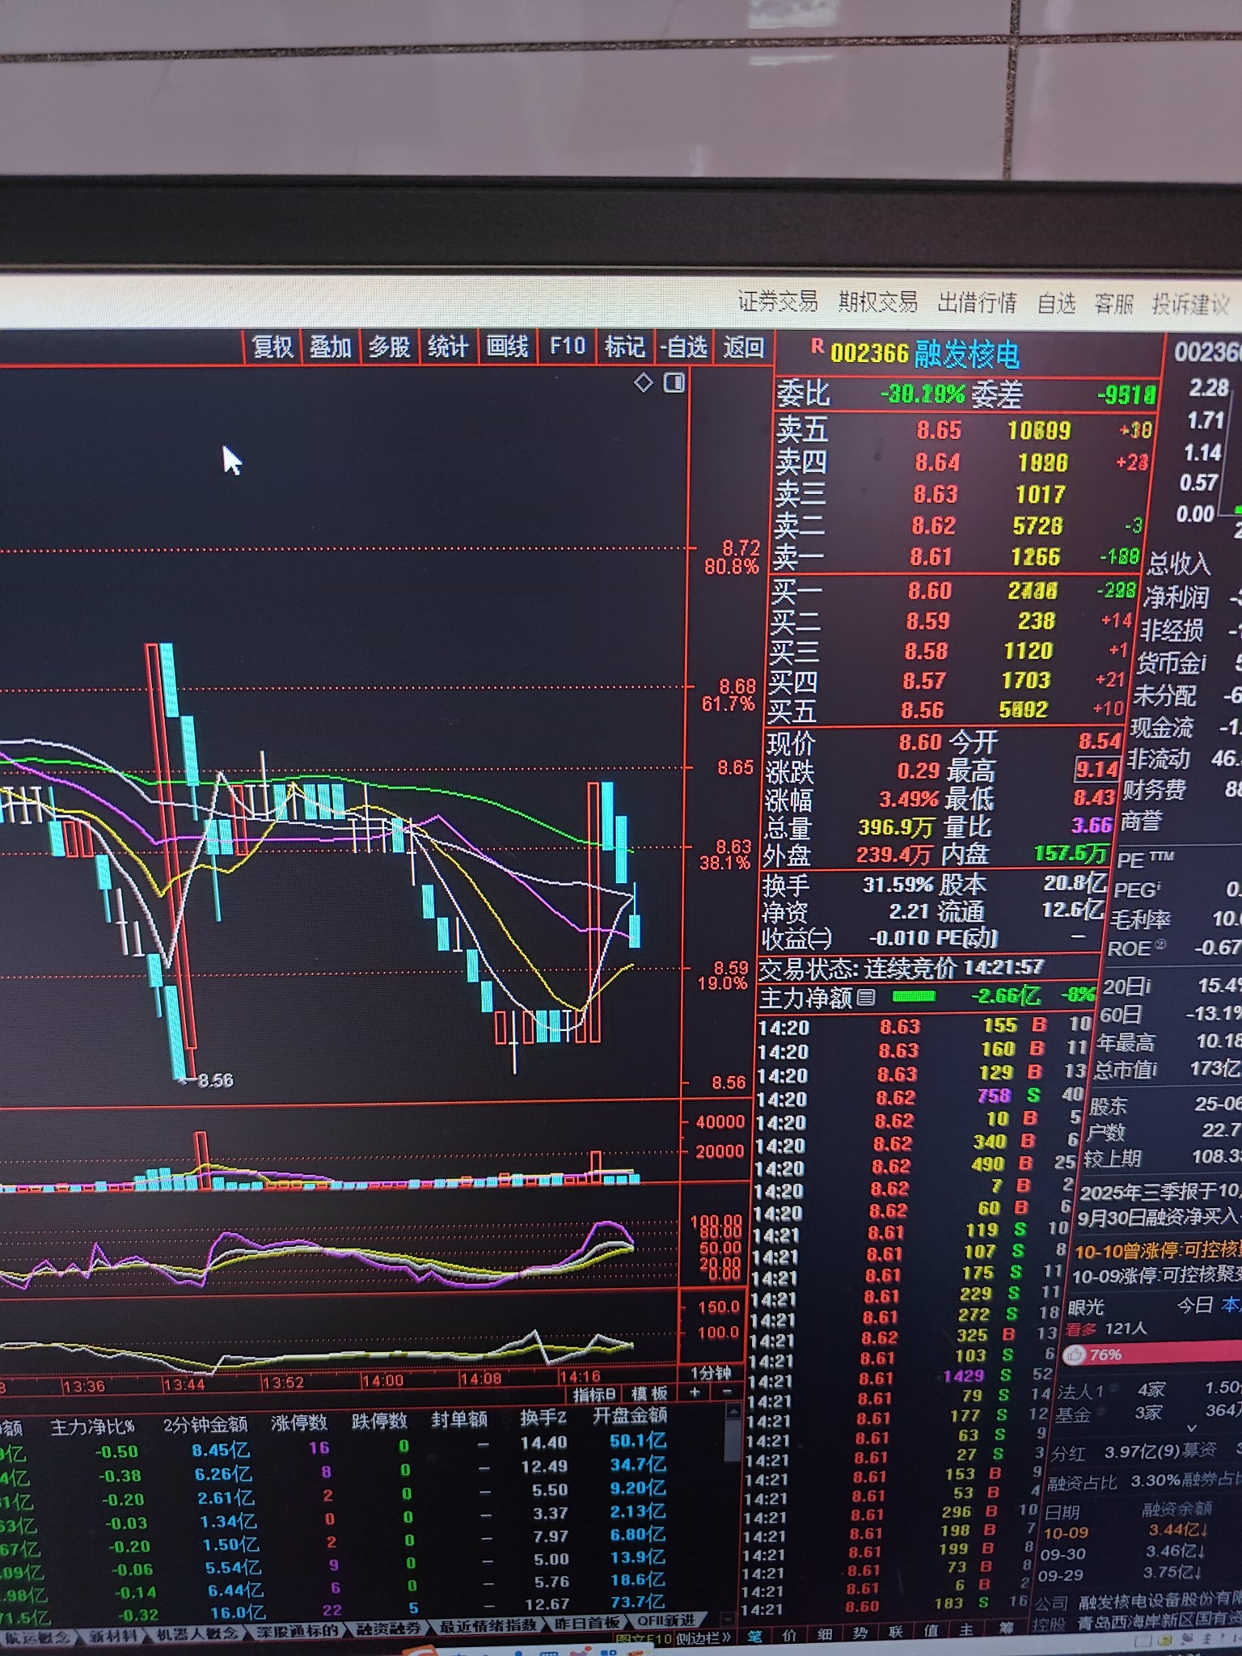Image resolution: width=1242 pixels, height=1656 pixels.
Task: Expand the row under 基金 3家
Action: click(1191, 1429)
